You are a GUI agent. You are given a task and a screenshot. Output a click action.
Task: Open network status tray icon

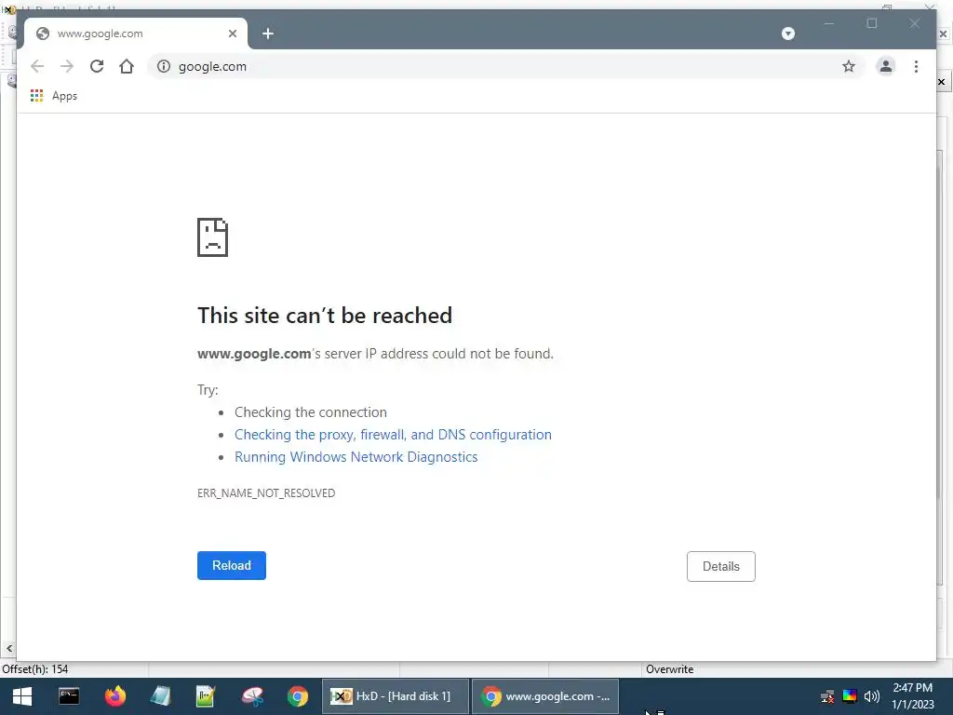tap(827, 696)
